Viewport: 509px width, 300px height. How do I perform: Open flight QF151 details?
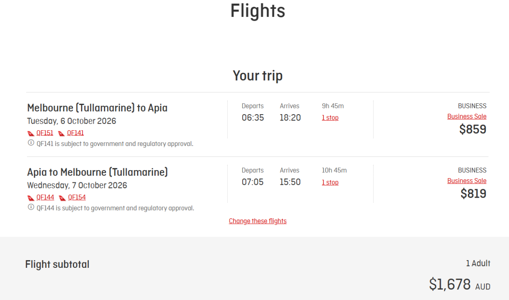(x=44, y=132)
